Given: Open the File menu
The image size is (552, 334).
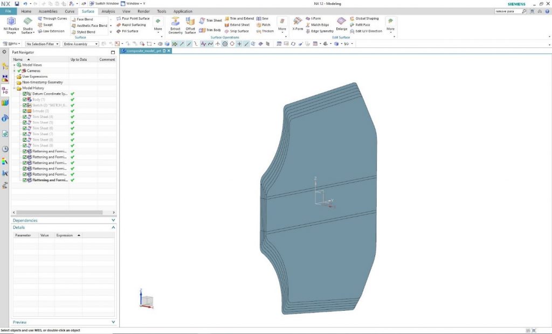Looking at the screenshot, I should point(8,11).
